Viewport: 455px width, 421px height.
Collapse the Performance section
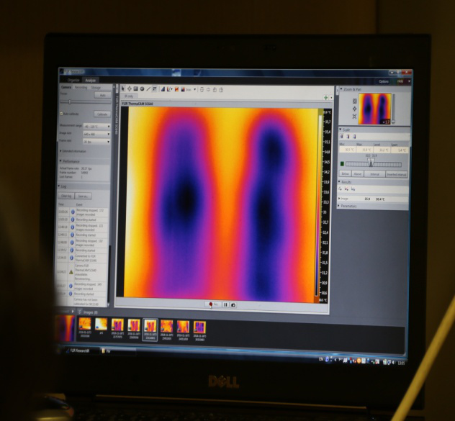point(63,162)
